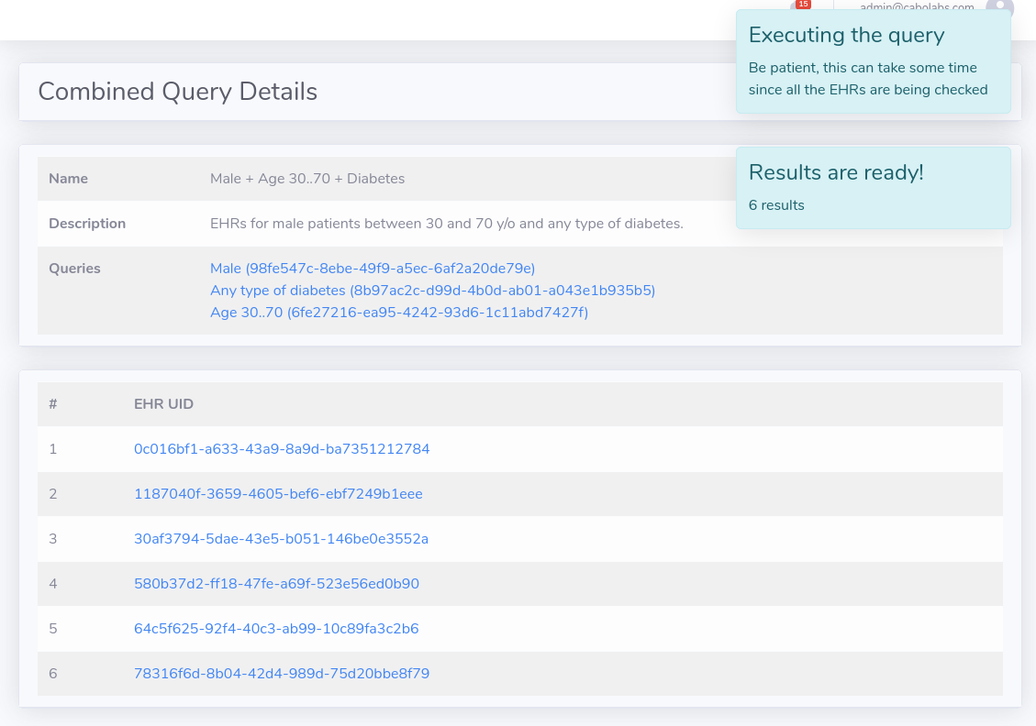
Task: Dismiss the Results are ready notification
Action: click(873, 187)
